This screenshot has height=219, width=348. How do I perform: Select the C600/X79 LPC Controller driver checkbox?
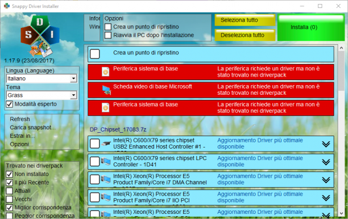pos(95,162)
